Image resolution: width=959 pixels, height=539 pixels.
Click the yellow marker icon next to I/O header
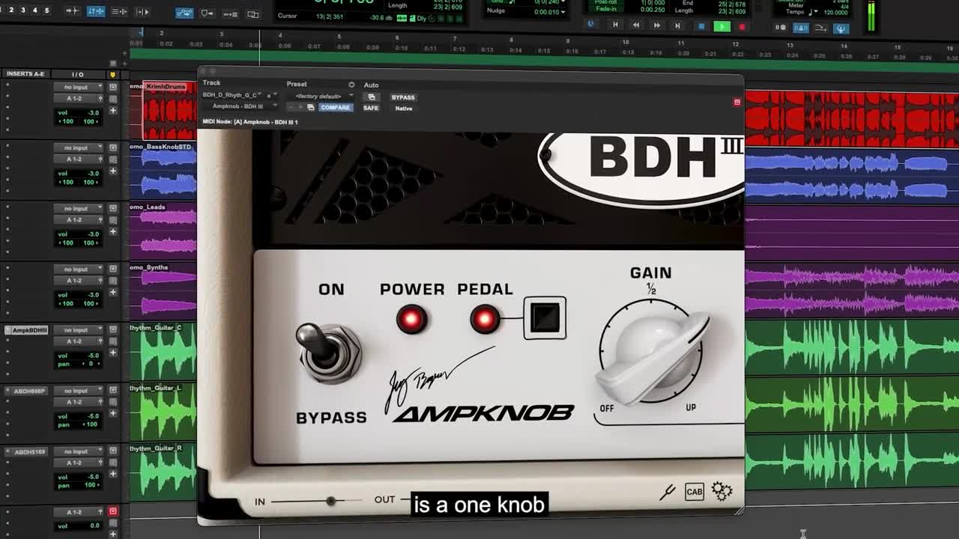[113, 75]
